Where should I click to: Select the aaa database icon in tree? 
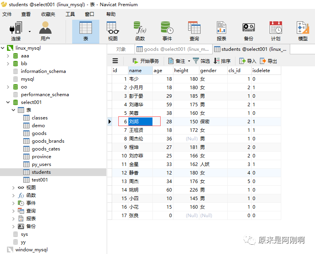pos(16,56)
